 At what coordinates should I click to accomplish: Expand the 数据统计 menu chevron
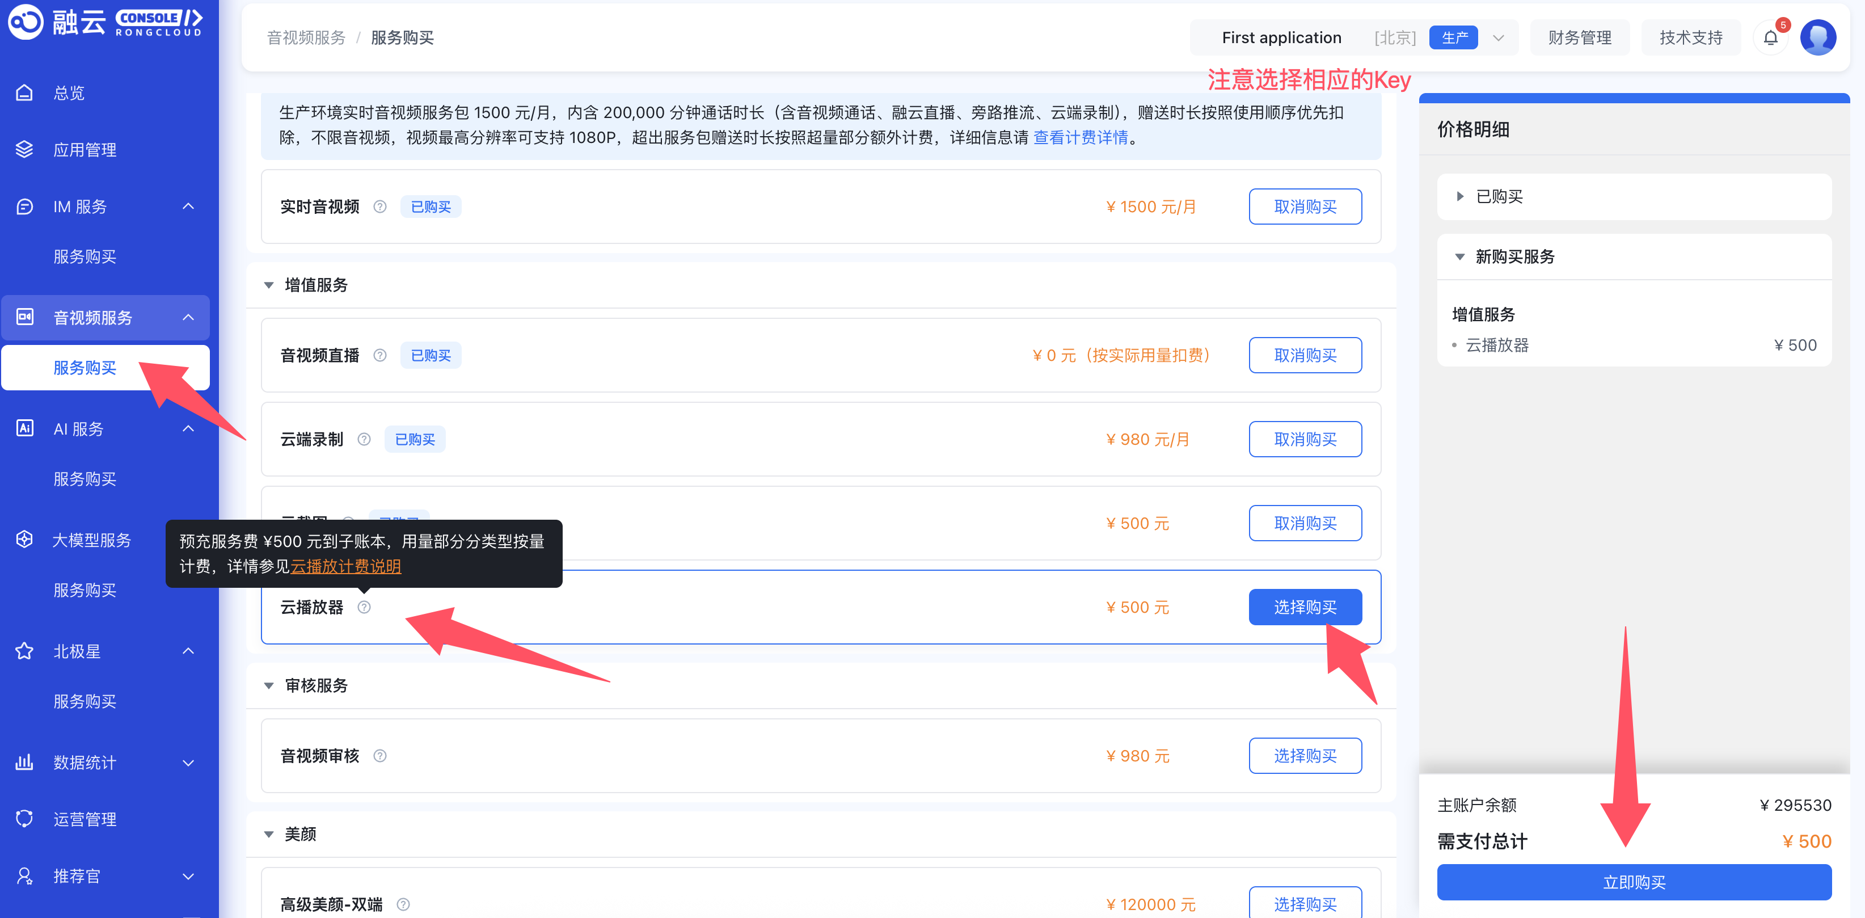click(x=188, y=763)
